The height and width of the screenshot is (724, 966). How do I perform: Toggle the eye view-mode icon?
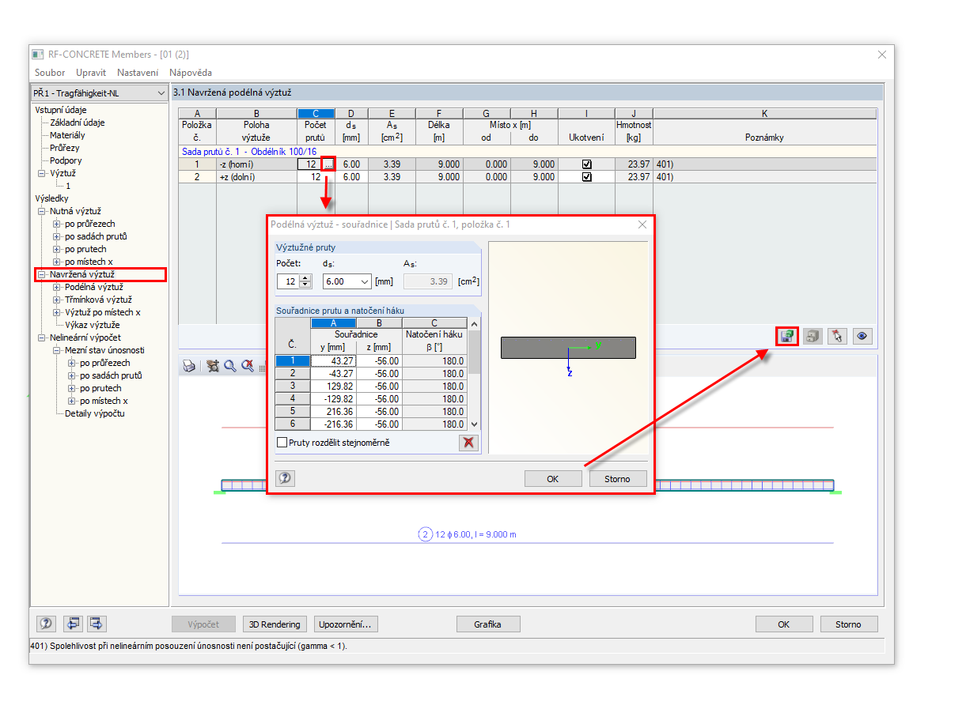pyautogui.click(x=862, y=336)
